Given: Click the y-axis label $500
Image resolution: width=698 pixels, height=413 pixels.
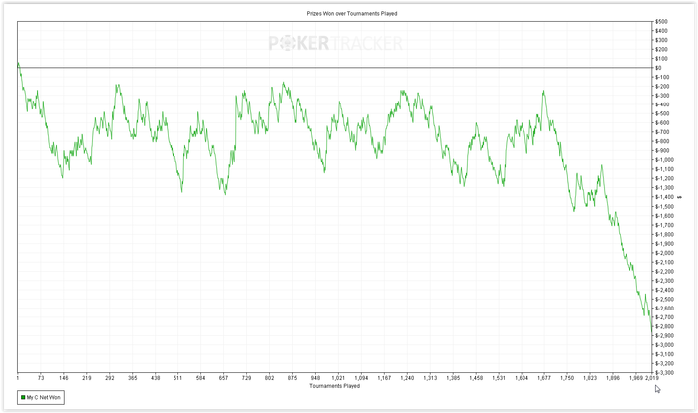Looking at the screenshot, I should [x=661, y=21].
